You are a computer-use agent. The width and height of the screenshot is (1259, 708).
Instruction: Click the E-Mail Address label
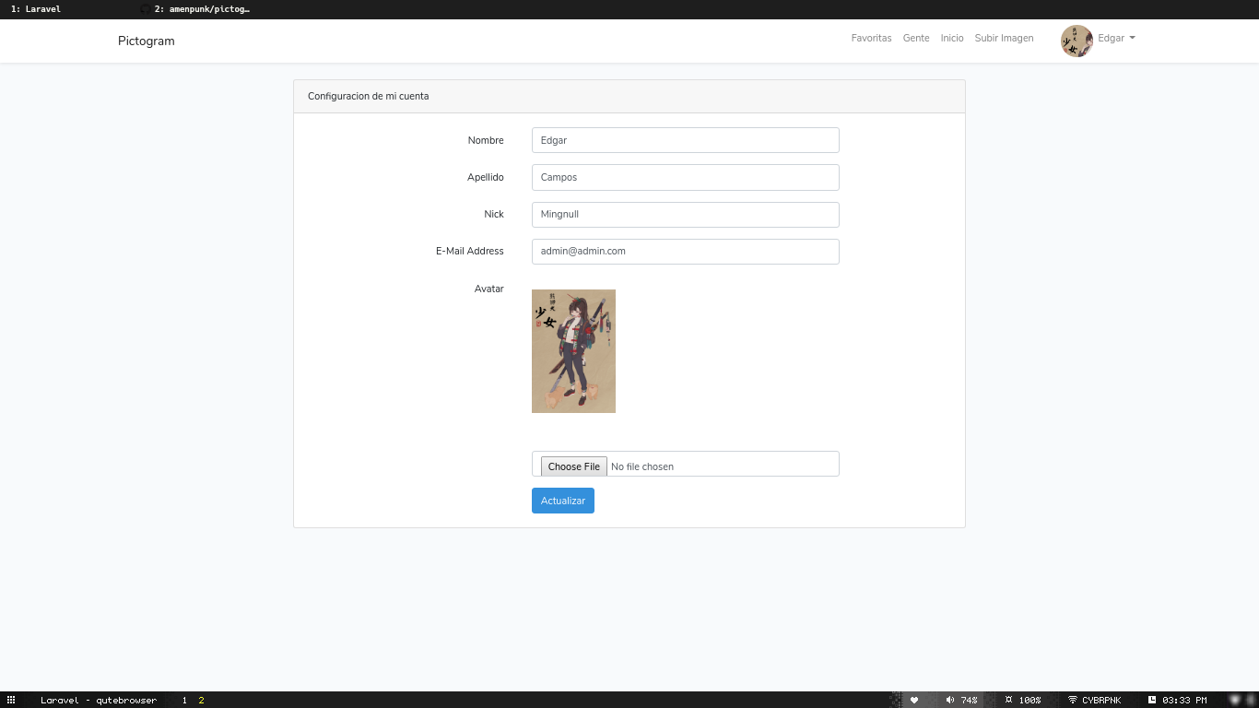pyautogui.click(x=470, y=251)
